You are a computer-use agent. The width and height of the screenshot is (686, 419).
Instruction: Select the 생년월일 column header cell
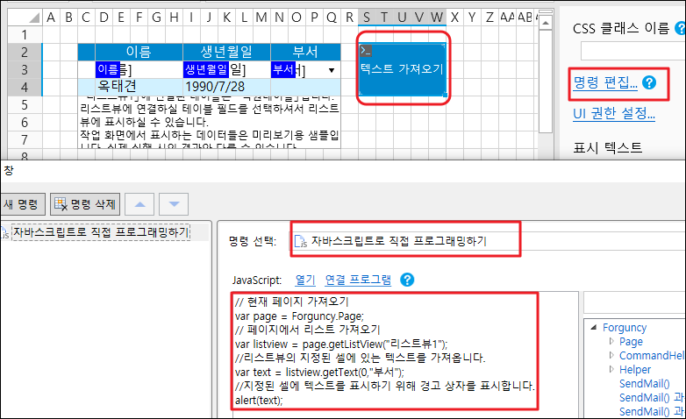[x=226, y=52]
